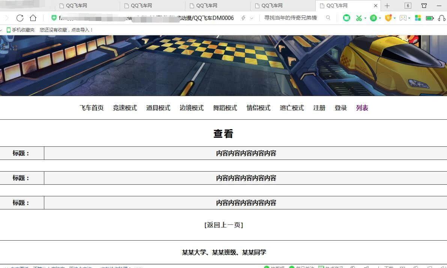The width and height of the screenshot is (447, 268).
Task: Open the skin (shirt) icon in title bar
Action: point(424,6)
